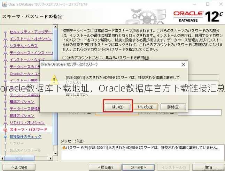The height and width of the screenshot is (171, 225).
Task: Click the はい(Y) button in dialog
Action: coord(117,107)
